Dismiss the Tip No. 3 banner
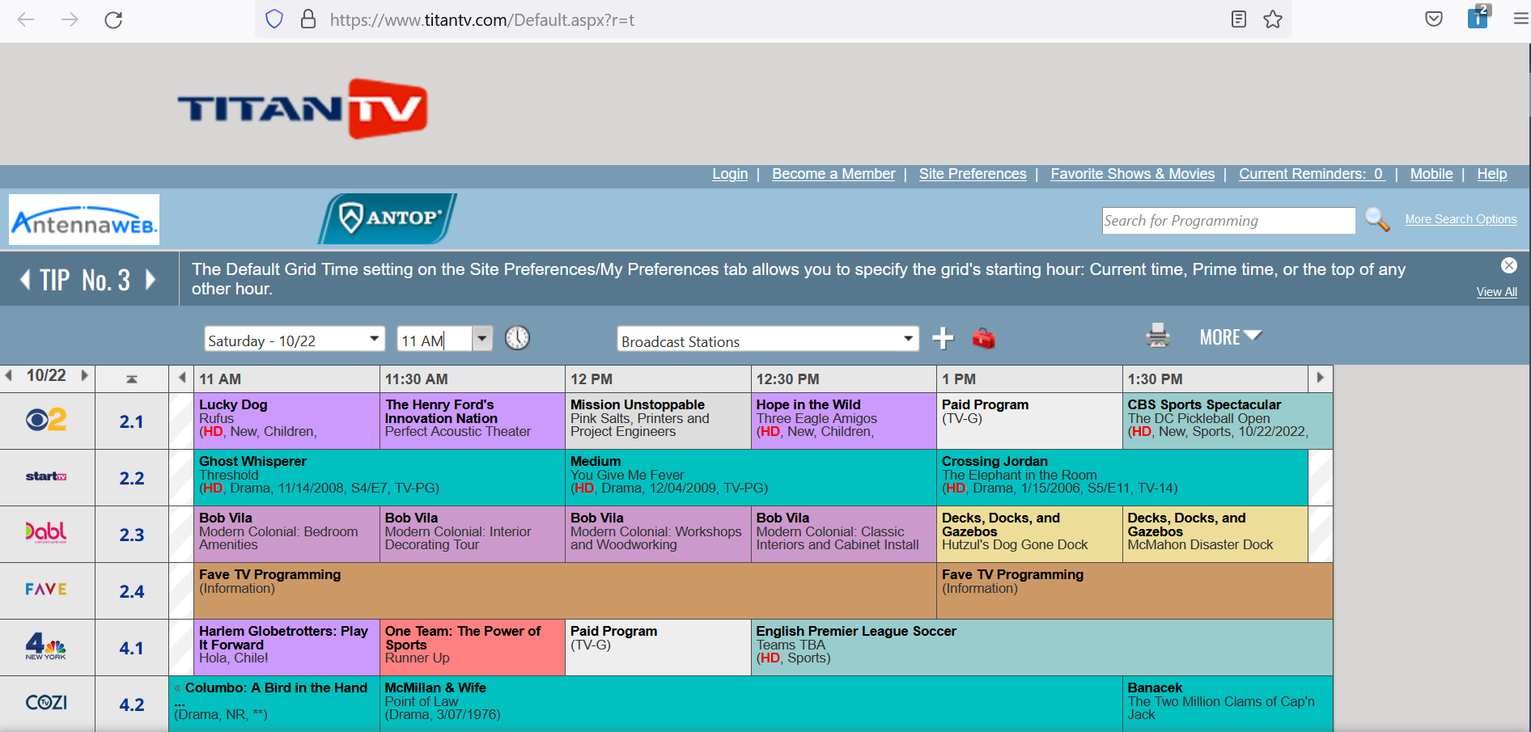The width and height of the screenshot is (1531, 732). 1509,264
